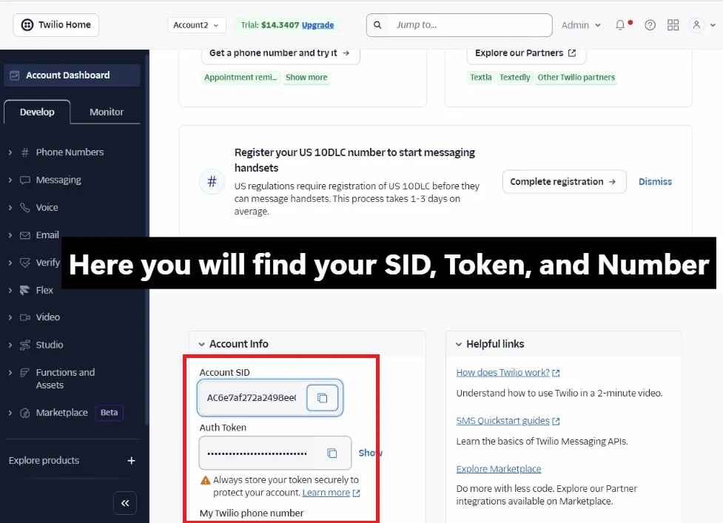Collapse the sidebar with the double-arrow icon
This screenshot has width=723, height=523.
(124, 502)
